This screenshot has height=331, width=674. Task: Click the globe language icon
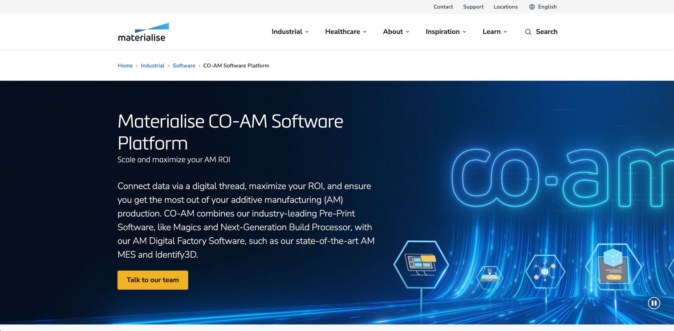pos(532,7)
